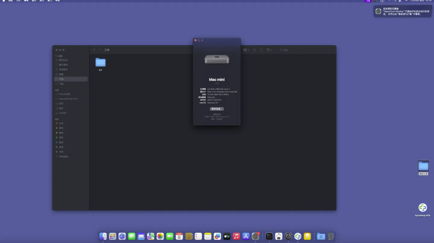Open Terminal from the Dock
434x243 pixels.
tap(269, 236)
